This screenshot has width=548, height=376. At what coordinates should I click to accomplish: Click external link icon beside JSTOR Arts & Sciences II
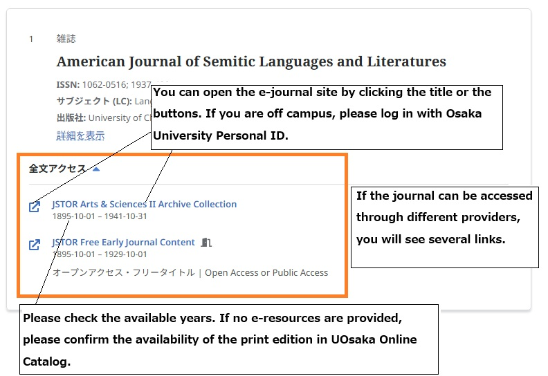(35, 207)
